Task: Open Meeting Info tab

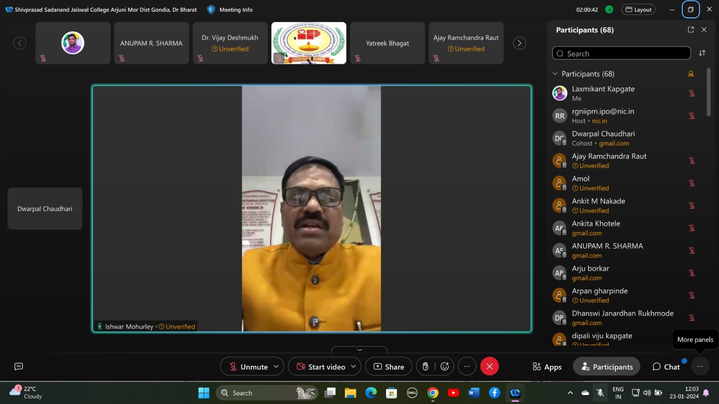Action: click(230, 9)
